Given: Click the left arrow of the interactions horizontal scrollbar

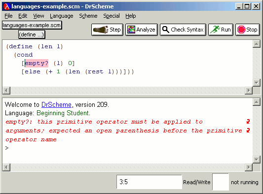Looking at the screenshot, I should click(6, 167).
